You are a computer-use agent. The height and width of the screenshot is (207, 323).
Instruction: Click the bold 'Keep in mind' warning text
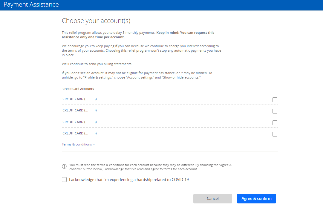coord(185,33)
